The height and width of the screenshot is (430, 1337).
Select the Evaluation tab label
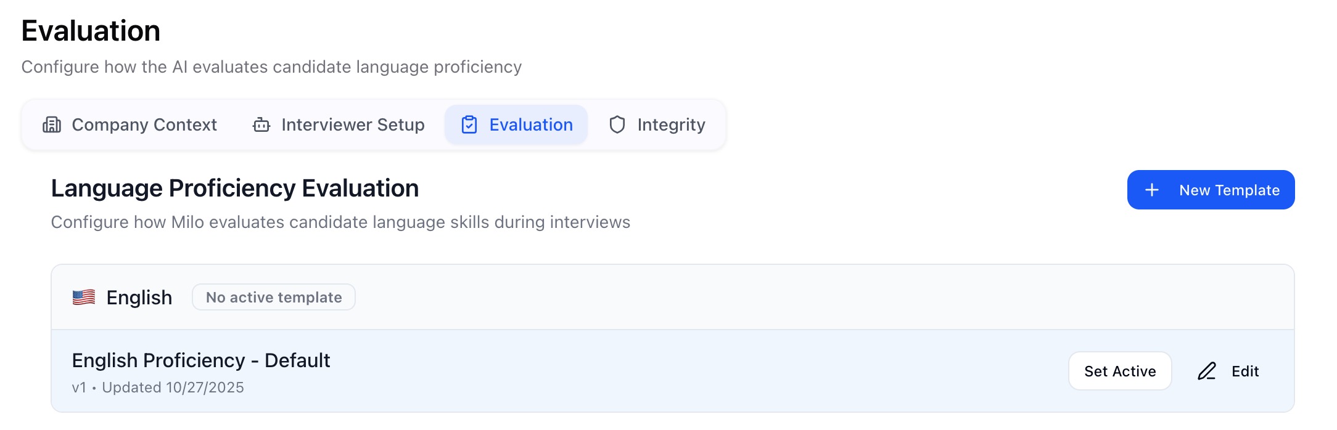(x=531, y=124)
